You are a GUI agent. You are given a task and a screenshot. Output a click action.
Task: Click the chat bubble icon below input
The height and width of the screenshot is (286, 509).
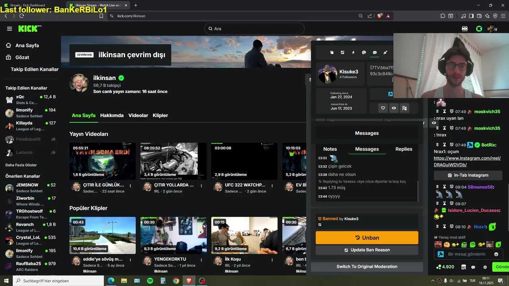pos(473,267)
